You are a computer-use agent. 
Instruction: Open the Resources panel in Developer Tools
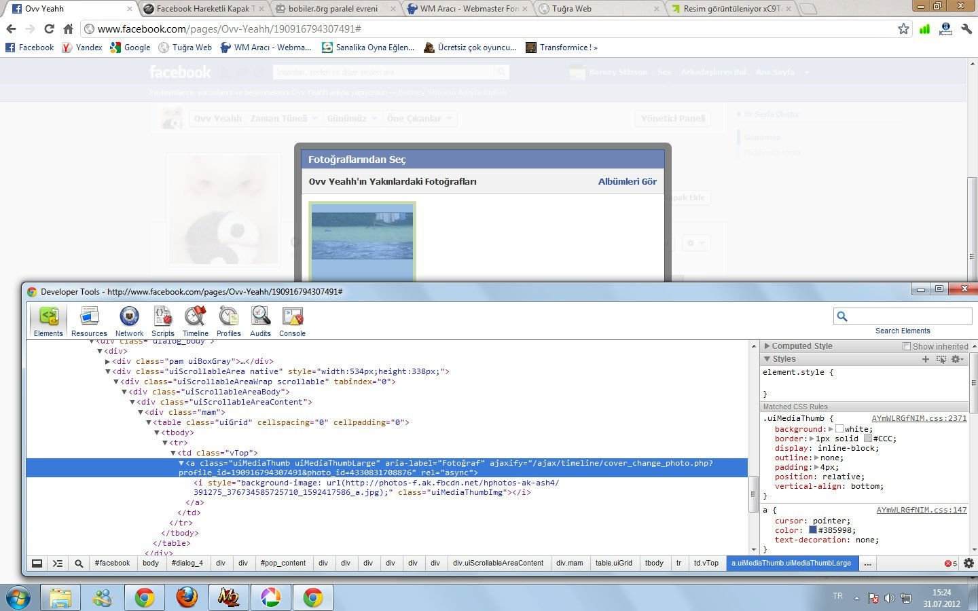(x=89, y=321)
